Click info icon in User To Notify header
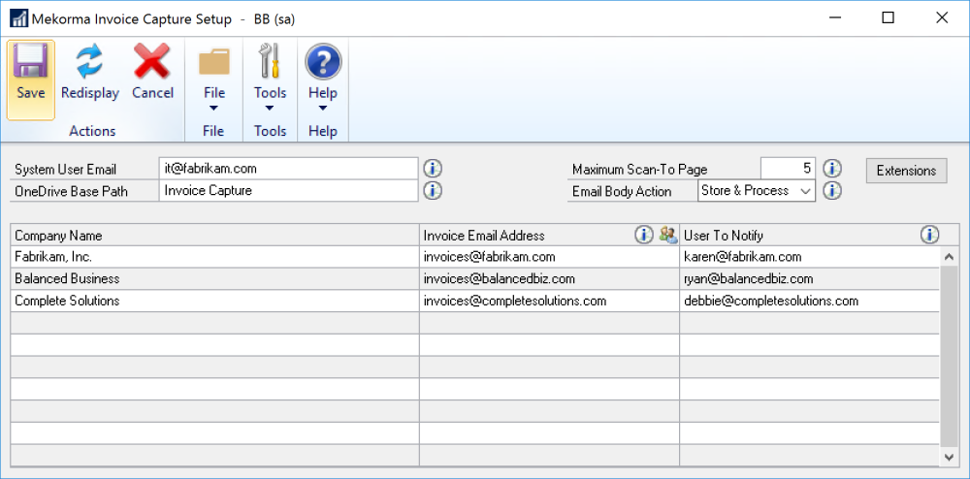Image resolution: width=970 pixels, height=479 pixels. [x=930, y=235]
